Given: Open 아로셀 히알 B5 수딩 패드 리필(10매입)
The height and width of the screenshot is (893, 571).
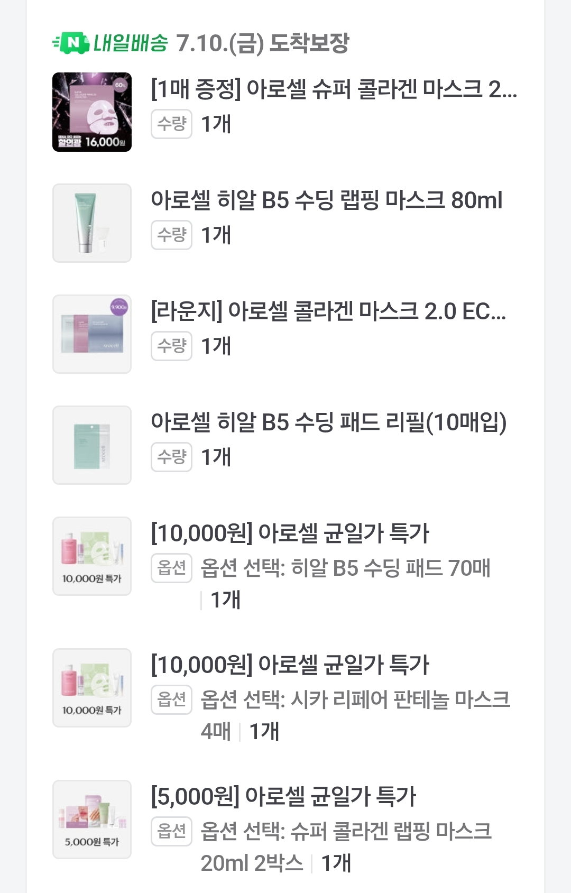Looking at the screenshot, I should click(x=329, y=422).
